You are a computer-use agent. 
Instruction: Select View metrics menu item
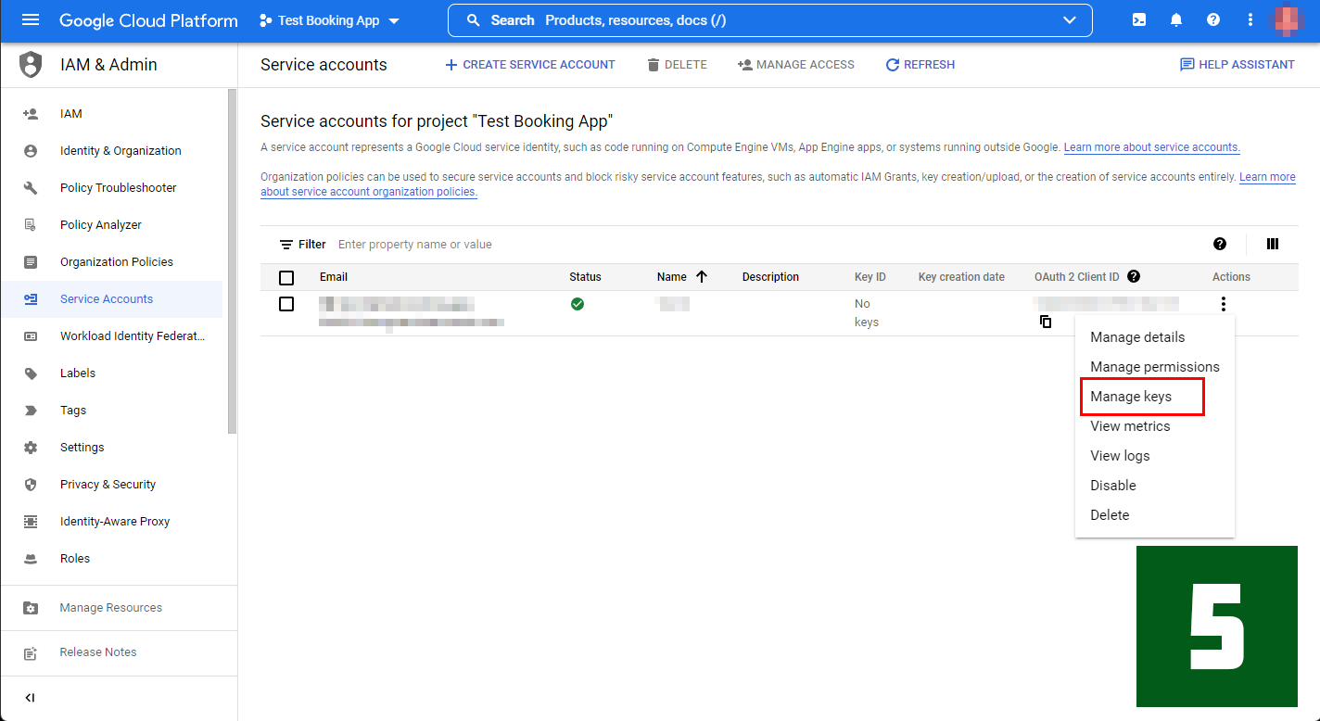click(x=1155, y=426)
